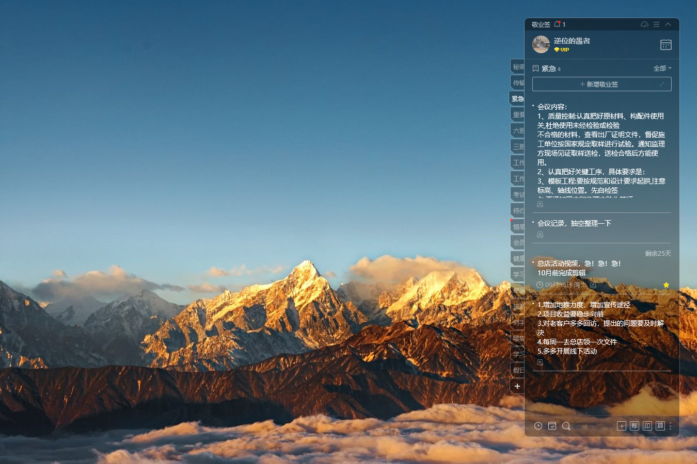Open the completed items calendar-check icon

coord(552,426)
